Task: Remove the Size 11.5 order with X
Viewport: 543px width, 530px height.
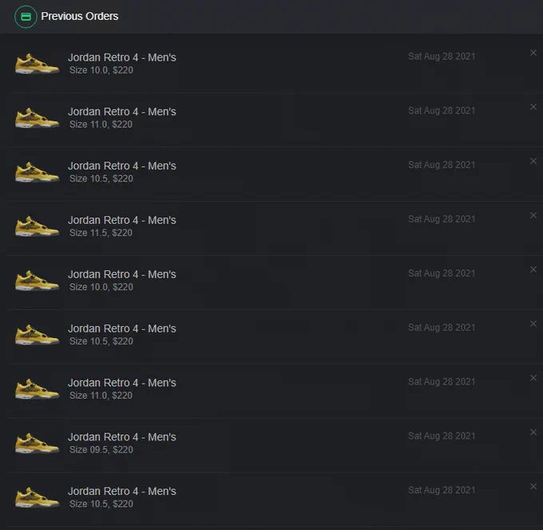Action: click(x=533, y=215)
